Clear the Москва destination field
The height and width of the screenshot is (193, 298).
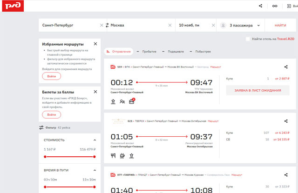[170, 25]
